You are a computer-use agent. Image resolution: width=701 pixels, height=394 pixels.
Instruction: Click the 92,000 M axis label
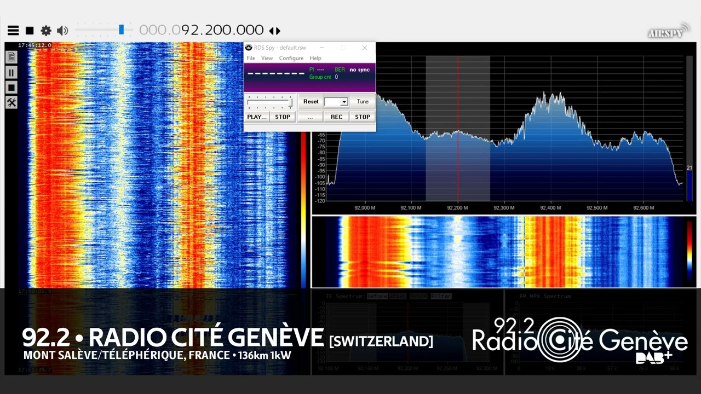365,208
